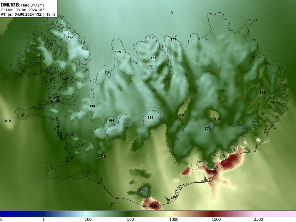Click the 122 value label in the Westfjords

tap(70, 37)
